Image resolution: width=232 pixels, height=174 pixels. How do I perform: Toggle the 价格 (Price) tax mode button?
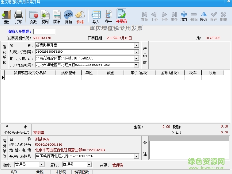80,16
